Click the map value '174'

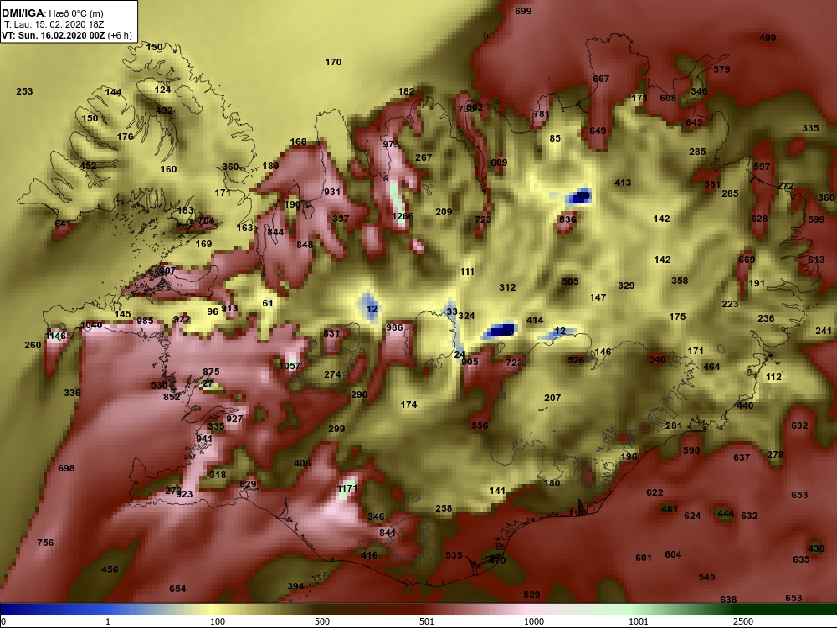pyautogui.click(x=409, y=404)
